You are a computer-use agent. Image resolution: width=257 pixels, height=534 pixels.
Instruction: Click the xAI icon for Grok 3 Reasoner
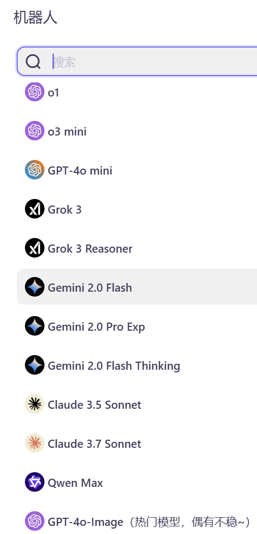click(x=35, y=248)
